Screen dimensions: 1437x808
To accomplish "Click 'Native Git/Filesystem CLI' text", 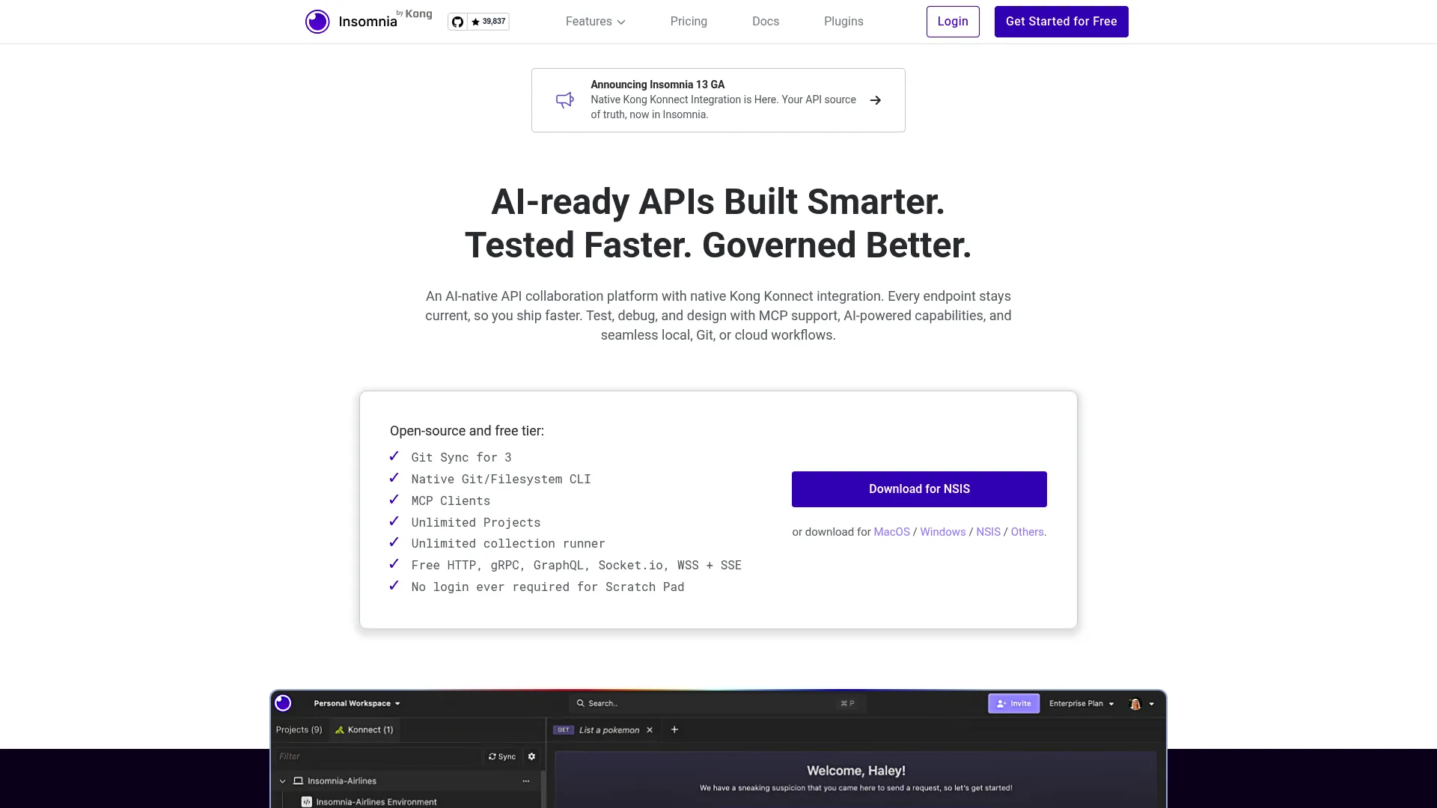I will pos(501,480).
